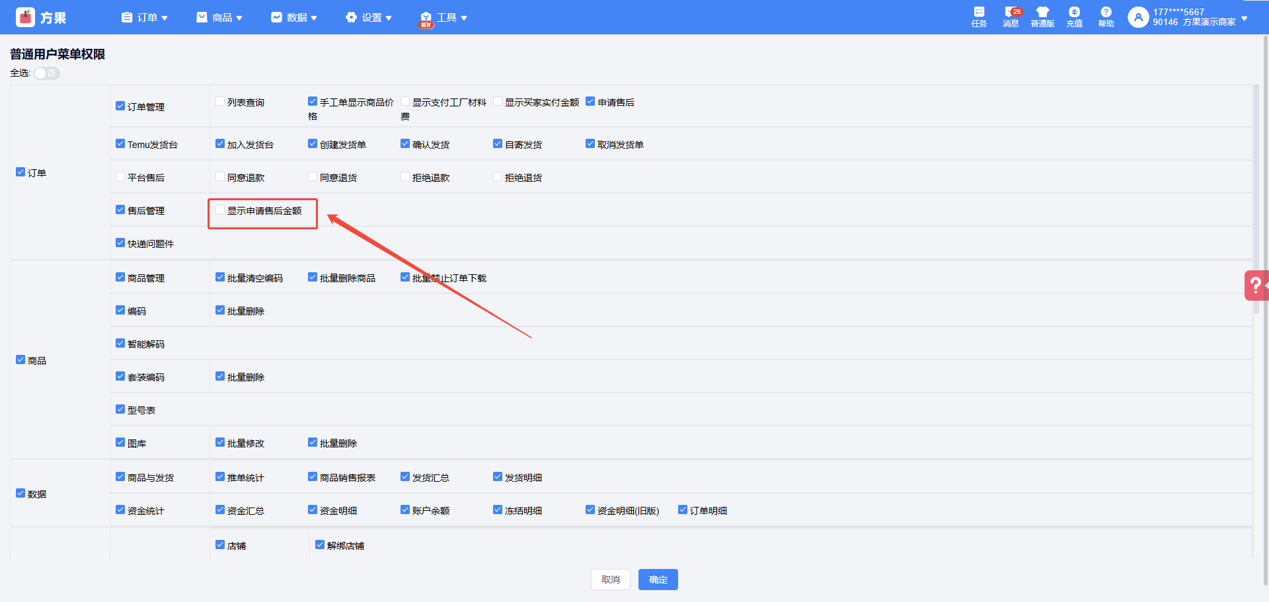Check the 平台售后 checkbox
Screen dimensions: 1269x602
(x=120, y=177)
